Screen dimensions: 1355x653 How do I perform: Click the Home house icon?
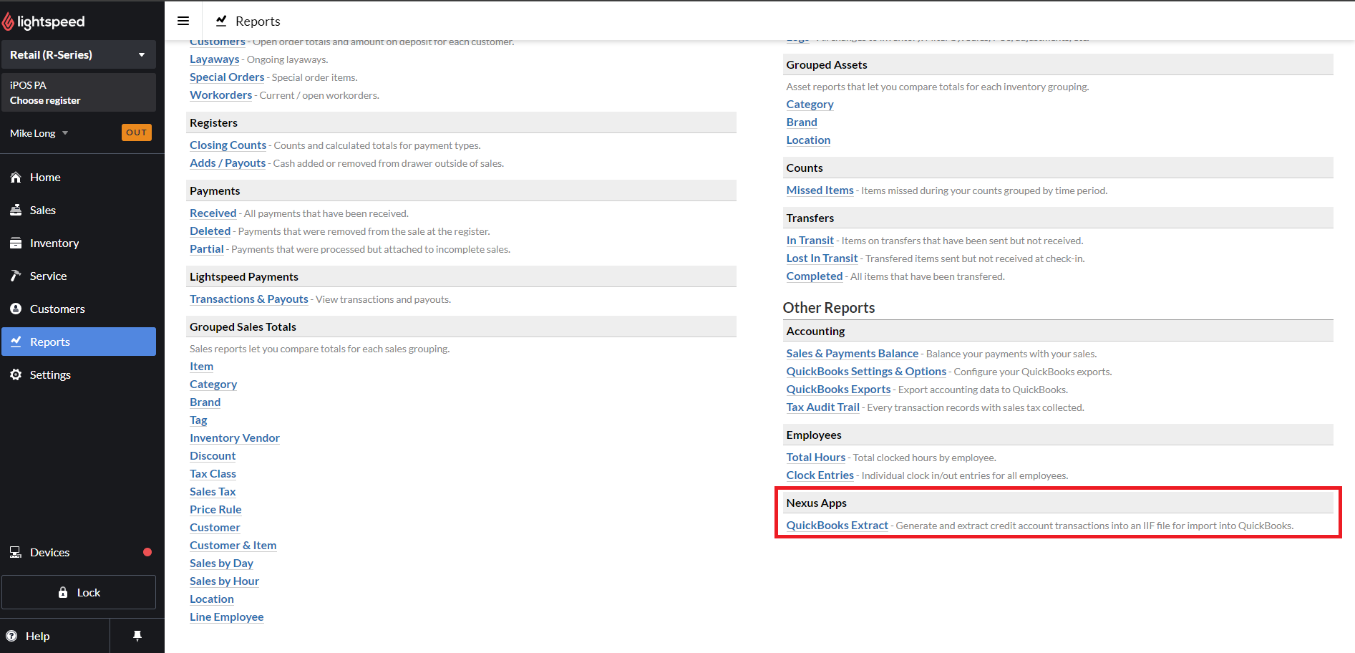(16, 178)
